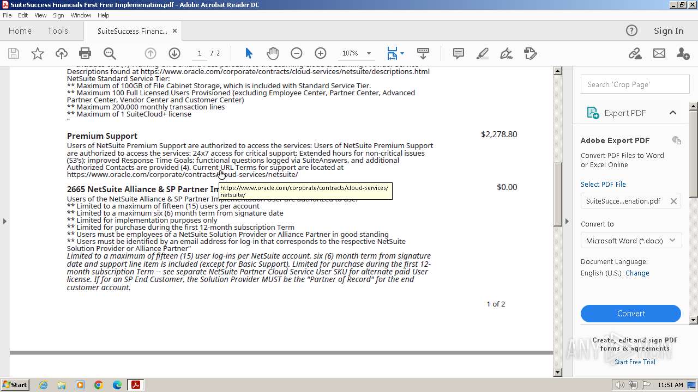Toggle scrolling page display tool

[x=423, y=53]
